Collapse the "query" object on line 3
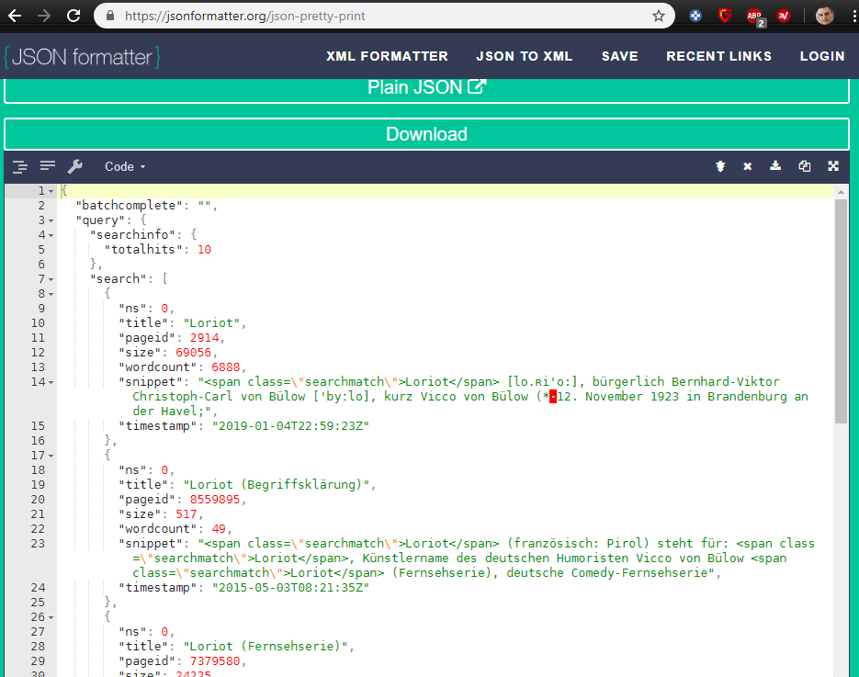The image size is (859, 677). click(x=51, y=220)
